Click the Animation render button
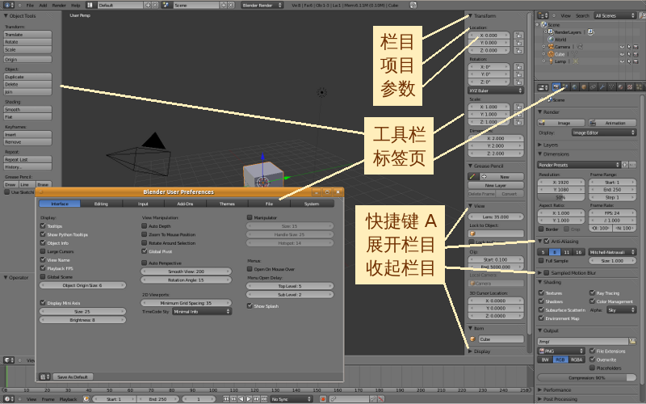 click(x=612, y=123)
